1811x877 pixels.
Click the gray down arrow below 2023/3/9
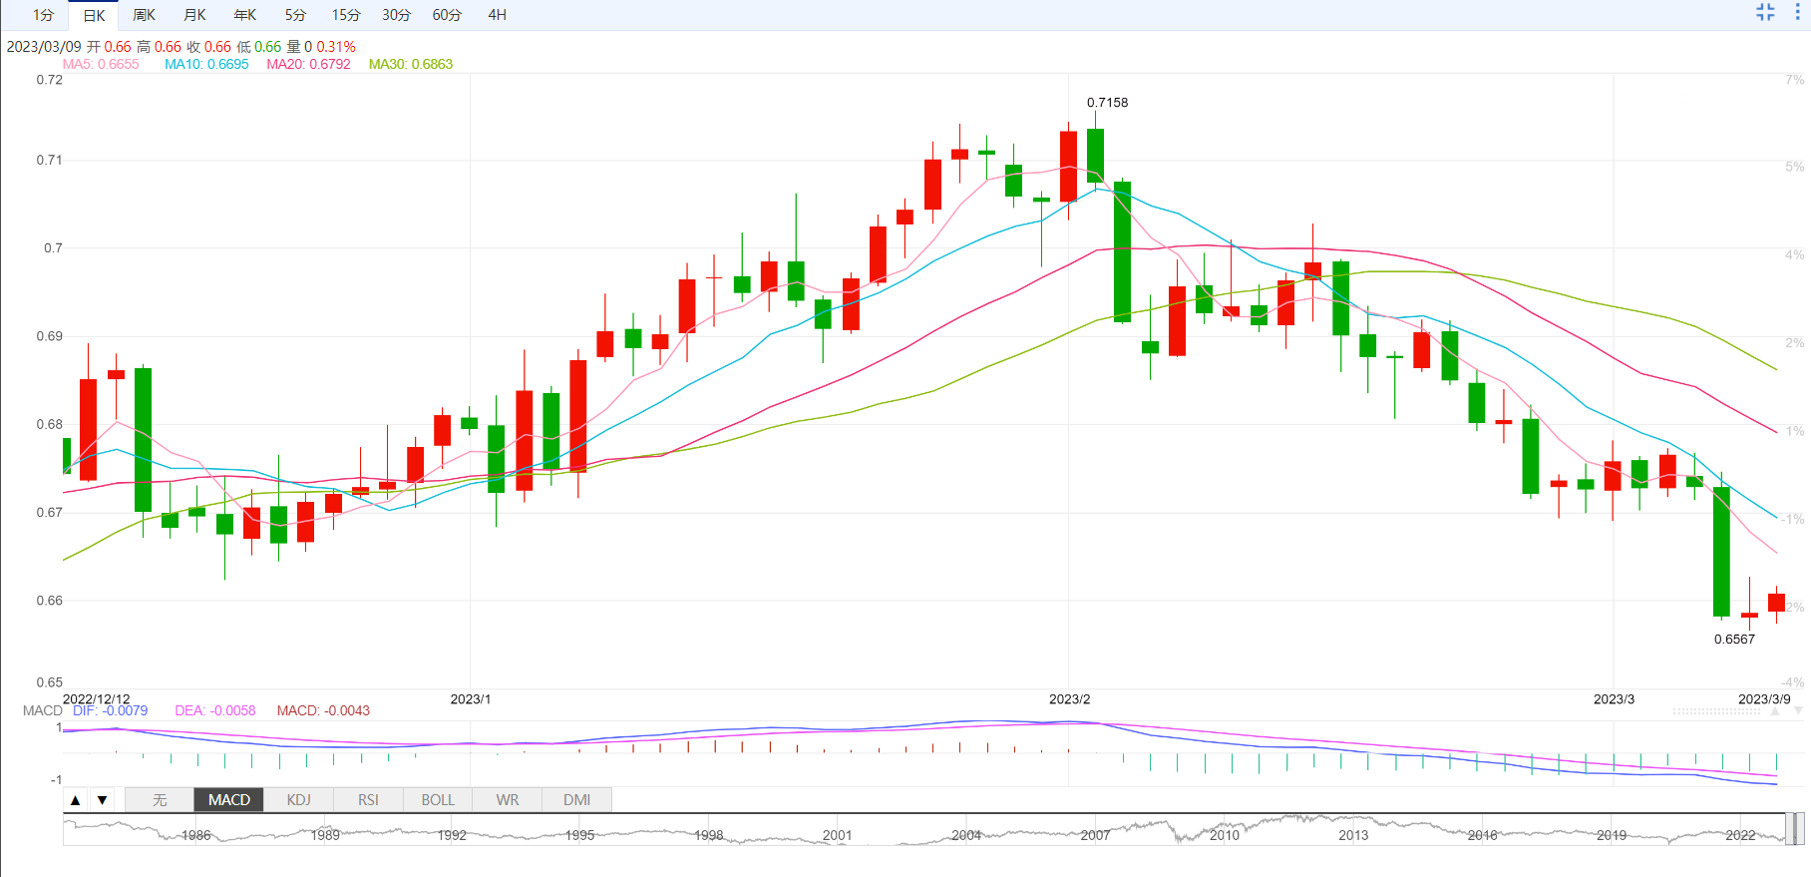click(1798, 711)
